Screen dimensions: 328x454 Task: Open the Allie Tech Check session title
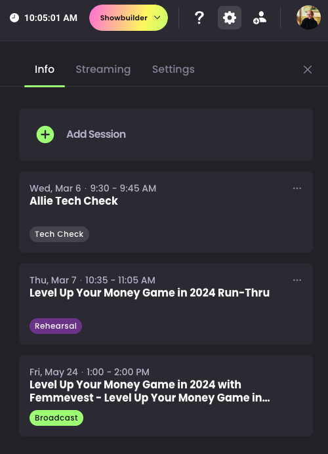point(74,201)
